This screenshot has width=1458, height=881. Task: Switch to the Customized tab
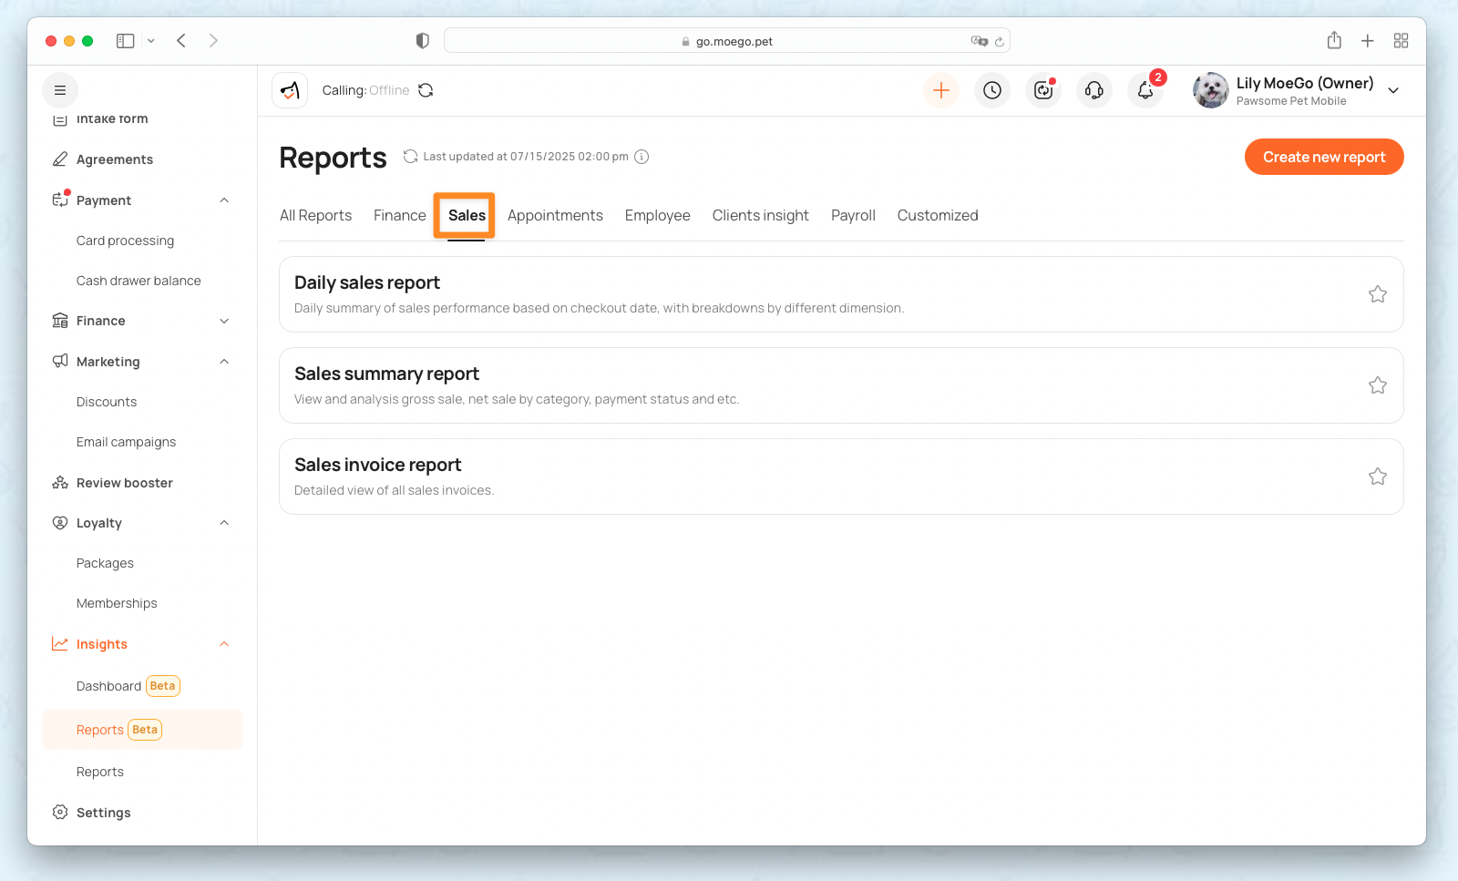pos(938,216)
